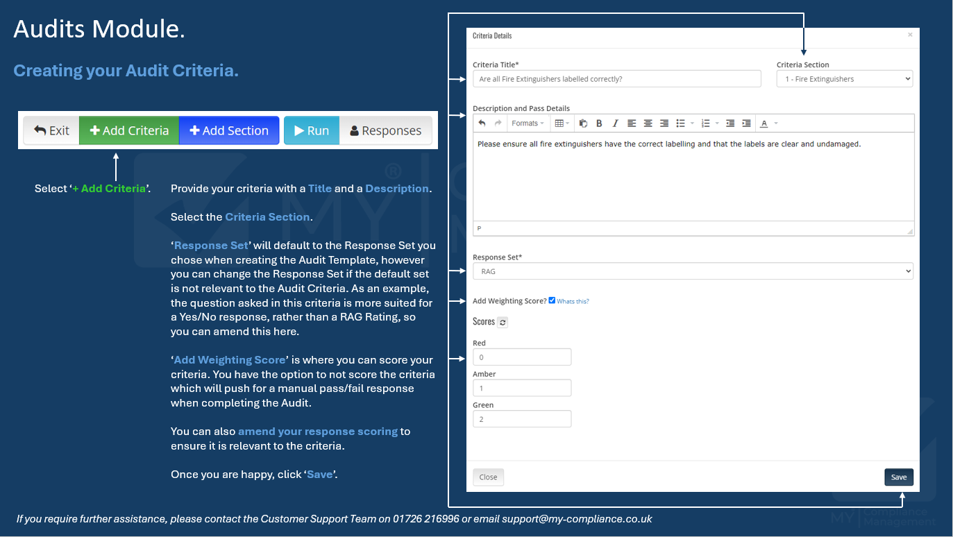953x537 pixels.
Task: Click the paste clipboard icon in the editor
Action: (583, 123)
